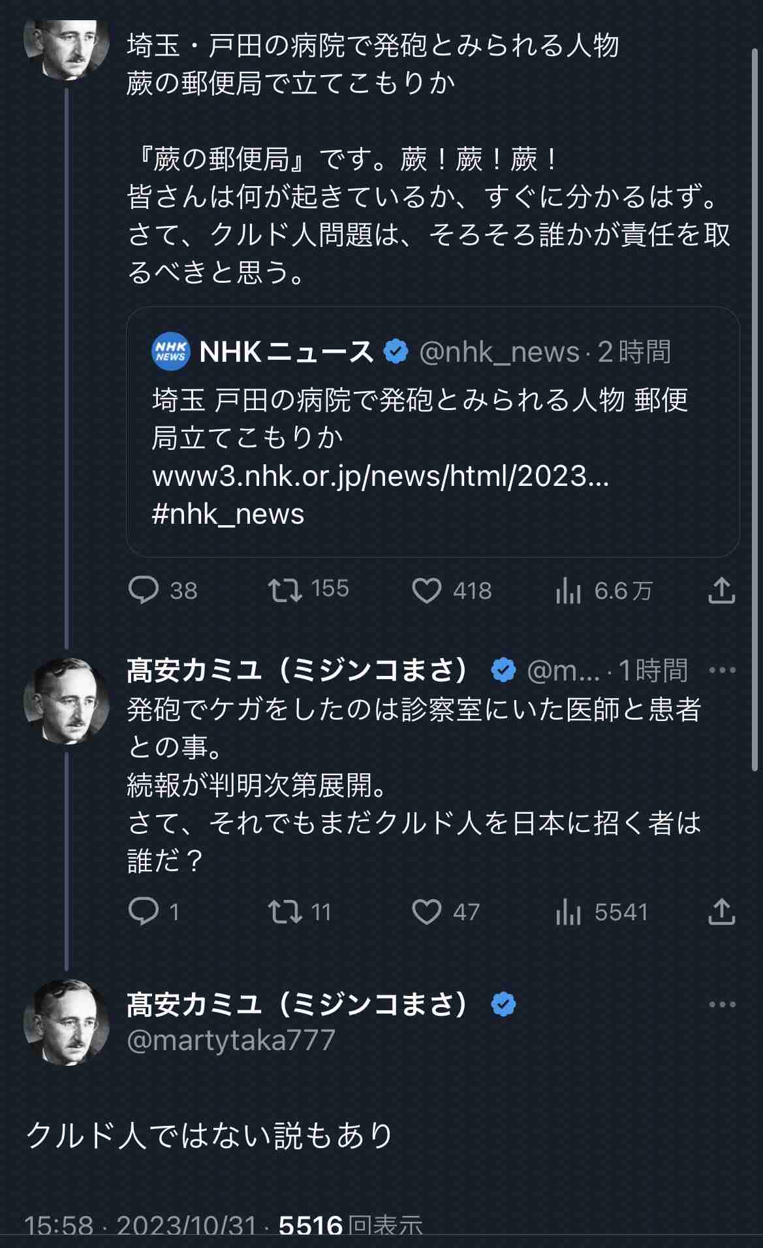This screenshot has height=1248, width=763.
Task: Share the second tweet via share icon
Action: click(722, 912)
